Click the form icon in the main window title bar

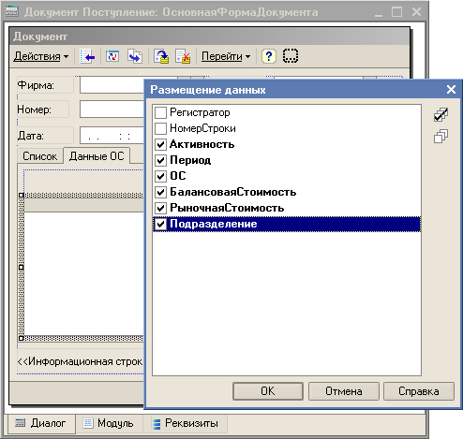[12, 11]
